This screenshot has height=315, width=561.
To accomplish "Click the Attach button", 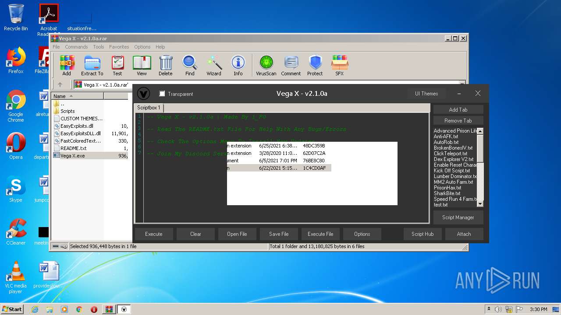I will coord(464,234).
